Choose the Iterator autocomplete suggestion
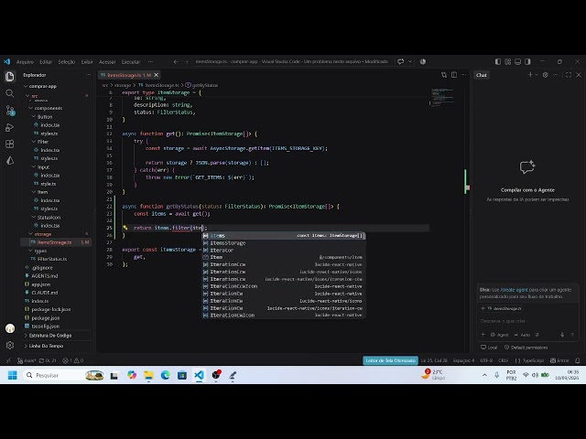Viewport: 586px width, 439px height. pos(284,250)
